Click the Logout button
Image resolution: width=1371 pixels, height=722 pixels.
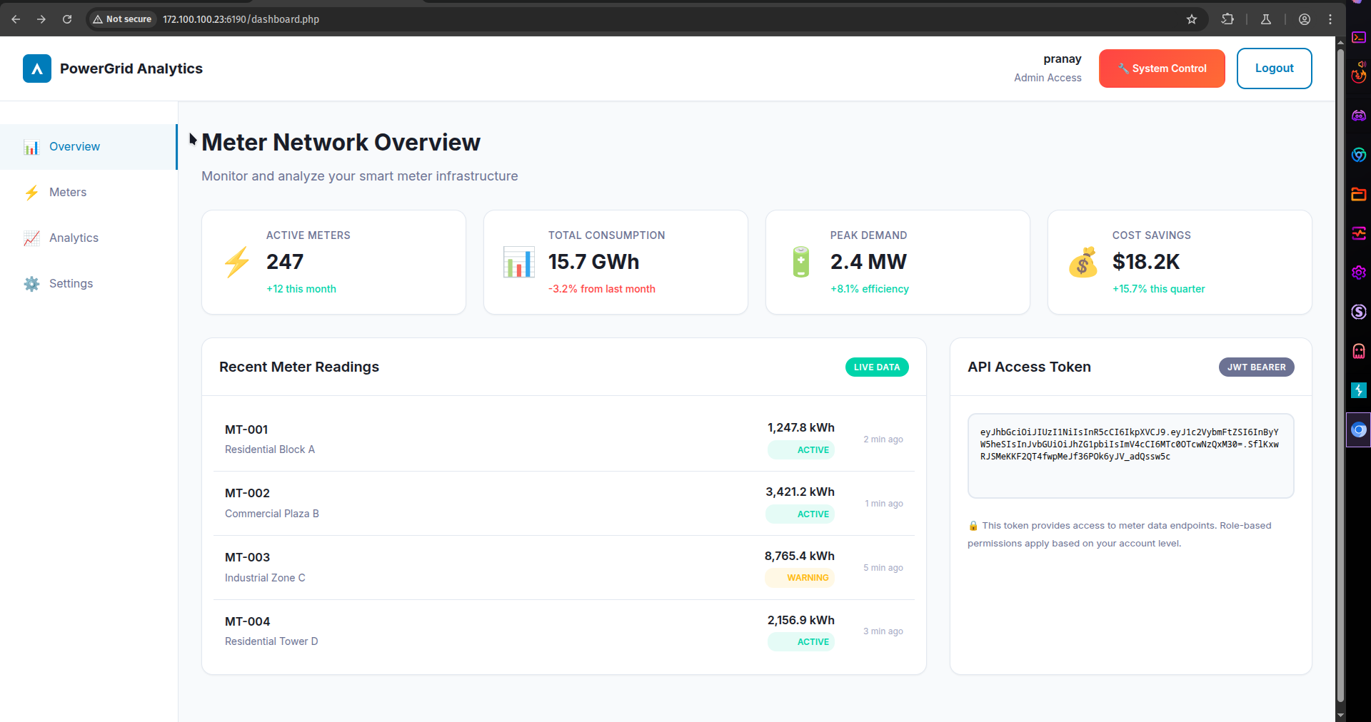coord(1273,68)
